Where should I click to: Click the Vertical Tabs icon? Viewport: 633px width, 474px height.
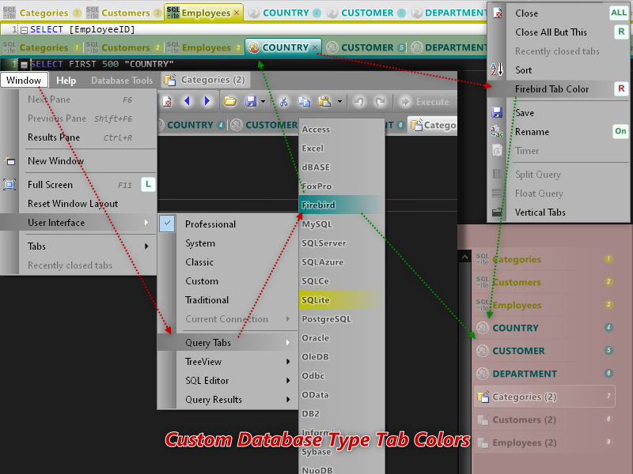498,212
